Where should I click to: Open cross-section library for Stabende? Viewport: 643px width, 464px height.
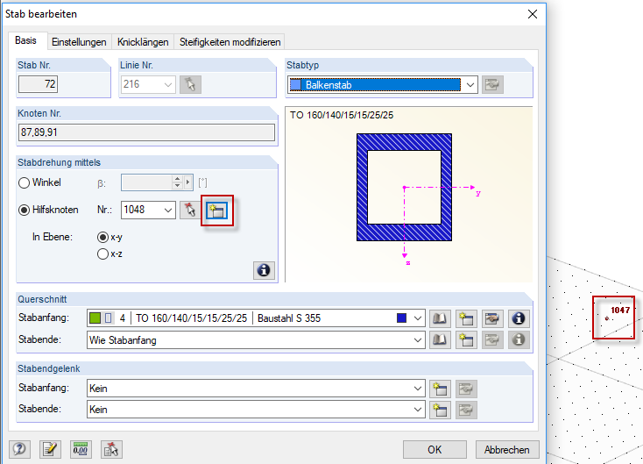(x=440, y=340)
